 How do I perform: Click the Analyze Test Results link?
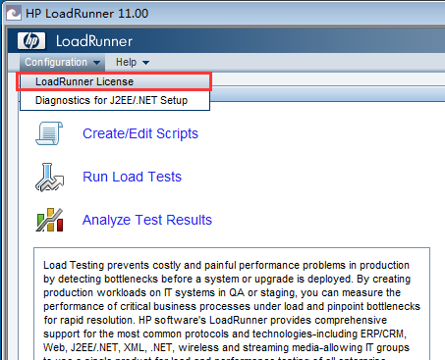click(147, 220)
